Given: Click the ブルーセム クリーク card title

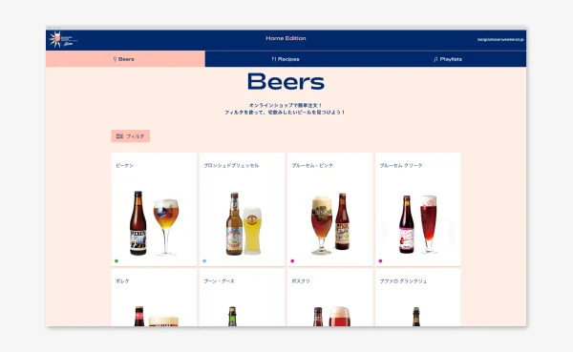Looking at the screenshot, I should click(x=401, y=165).
